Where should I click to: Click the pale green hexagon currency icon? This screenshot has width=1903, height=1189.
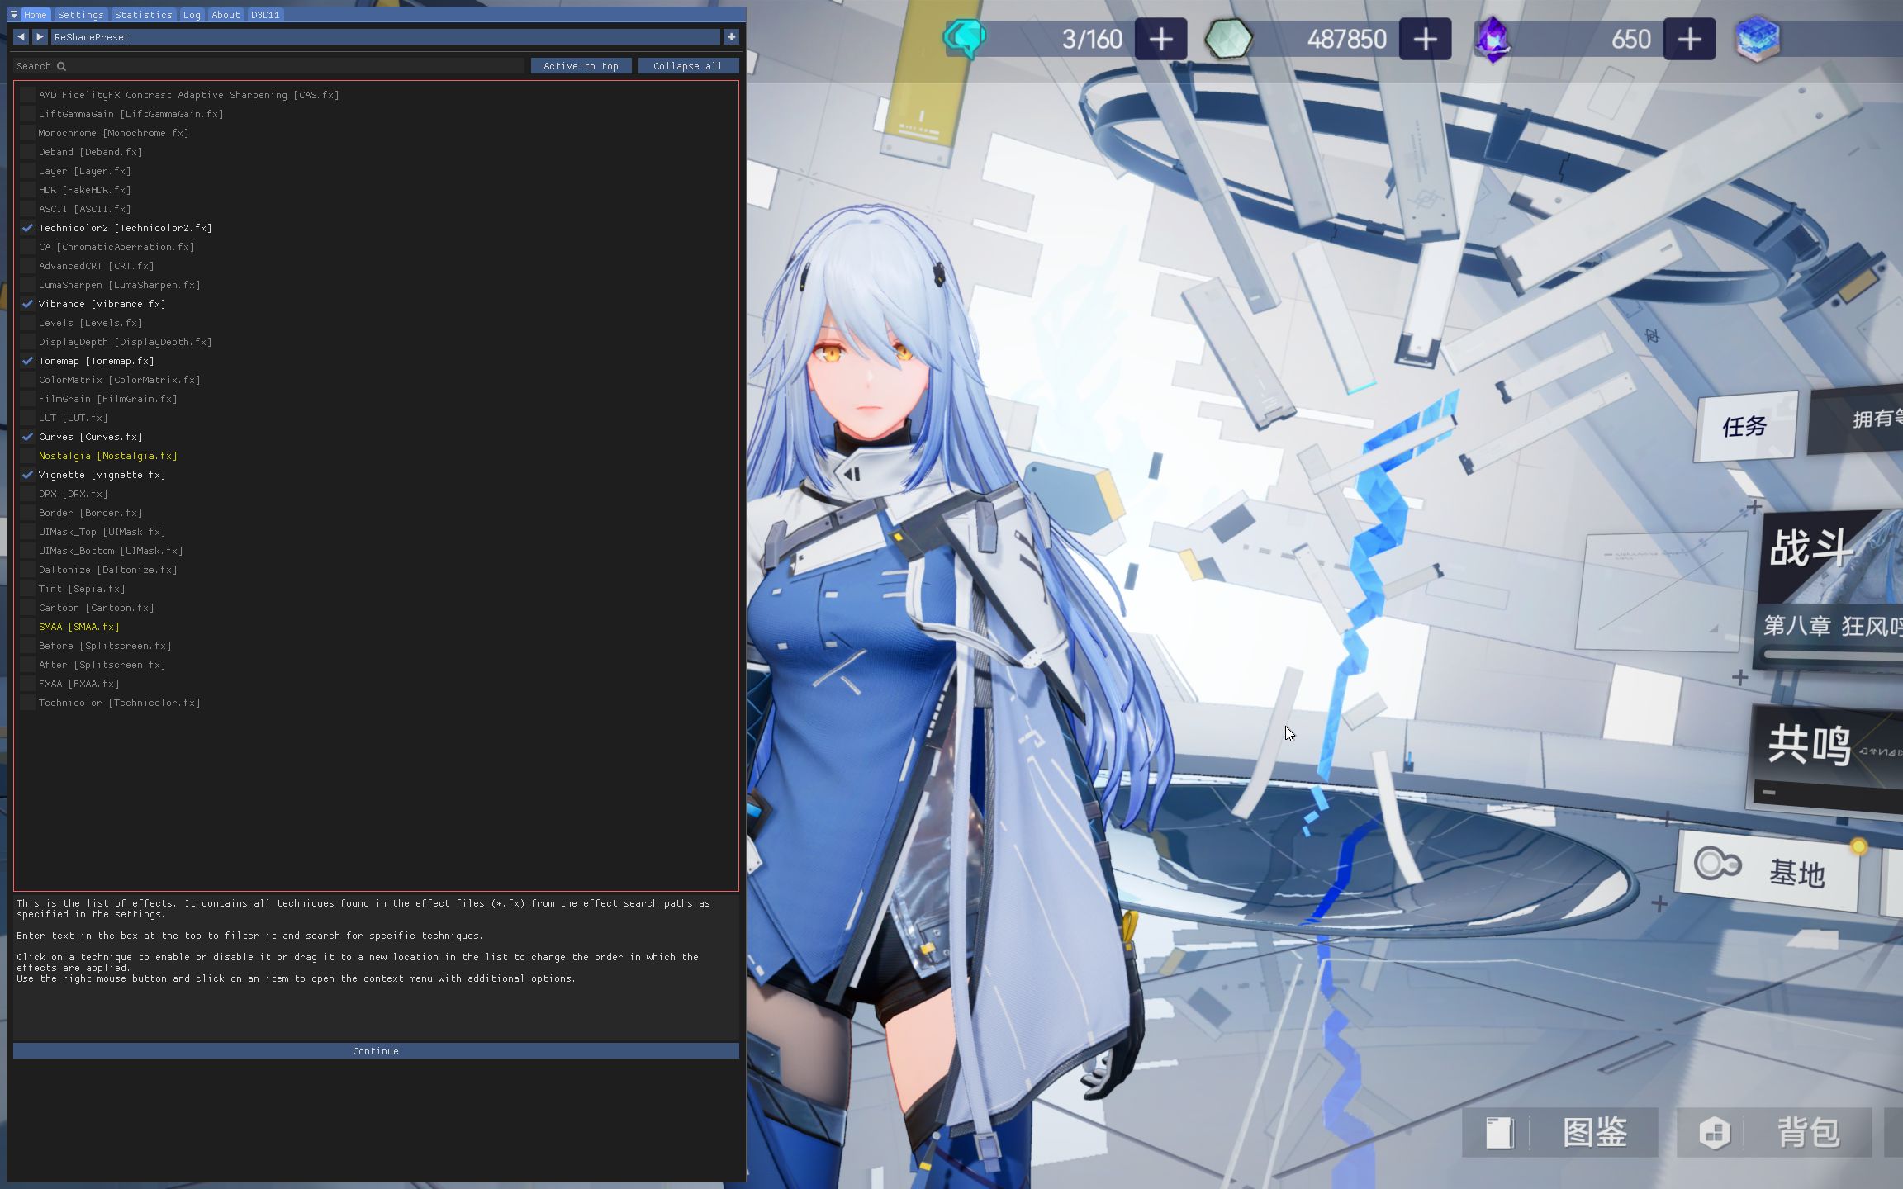(1228, 39)
